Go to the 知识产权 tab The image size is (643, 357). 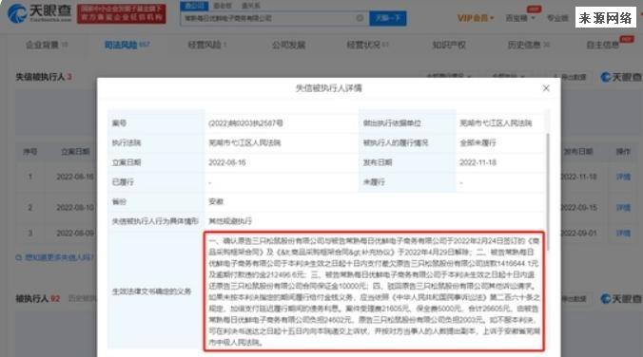pos(449,45)
